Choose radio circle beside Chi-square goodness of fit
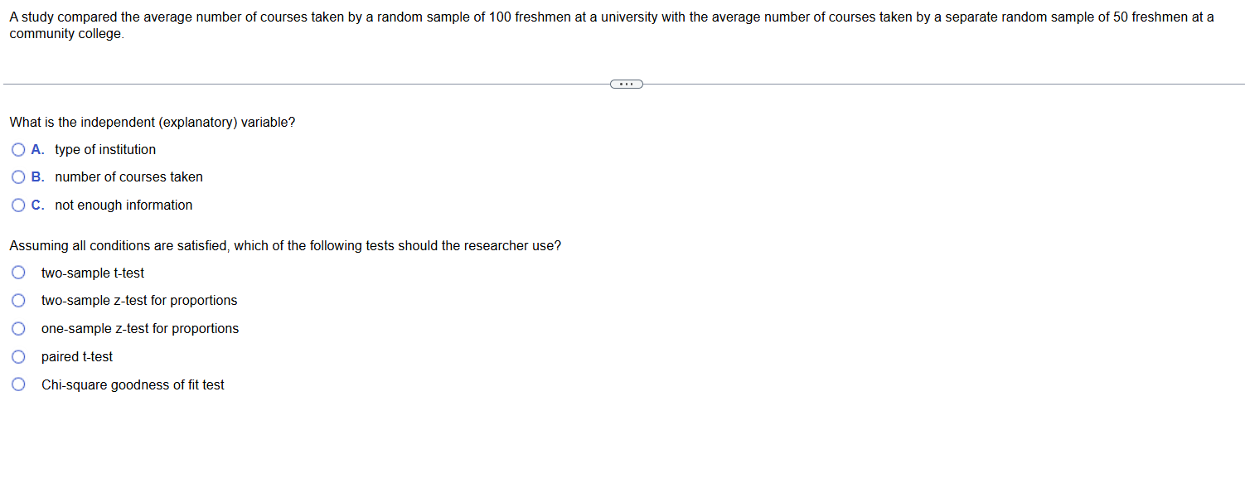Viewport: 1245px width, 498px height. (18, 385)
